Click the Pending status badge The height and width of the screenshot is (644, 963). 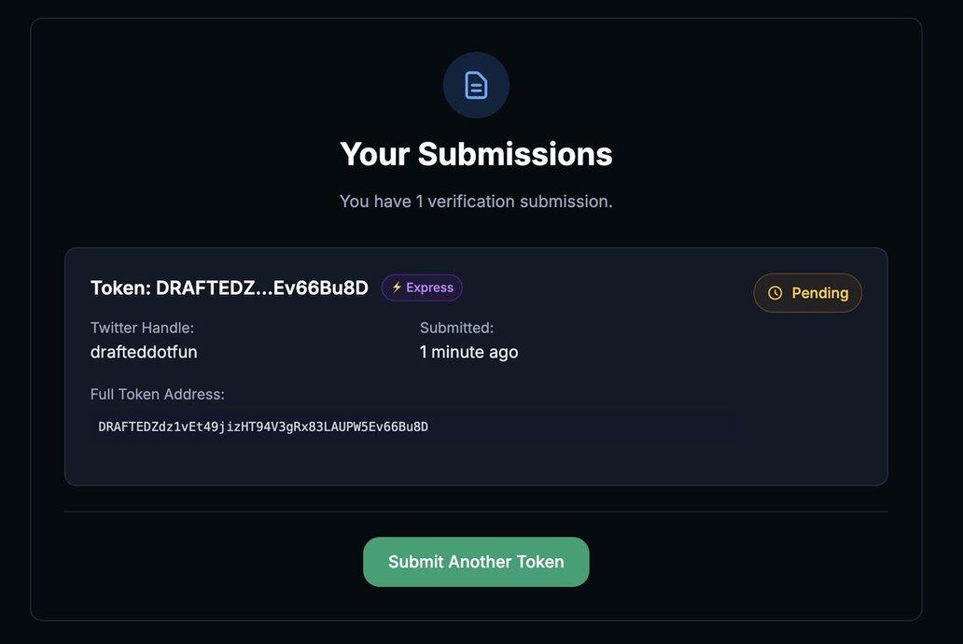click(x=807, y=293)
